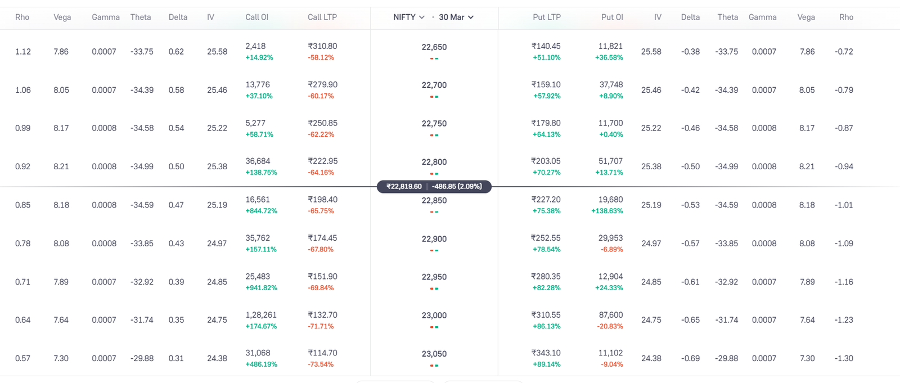This screenshot has width=900, height=383.
Task: Click the spot price marker ₹22,819.60
Action: coord(403,186)
